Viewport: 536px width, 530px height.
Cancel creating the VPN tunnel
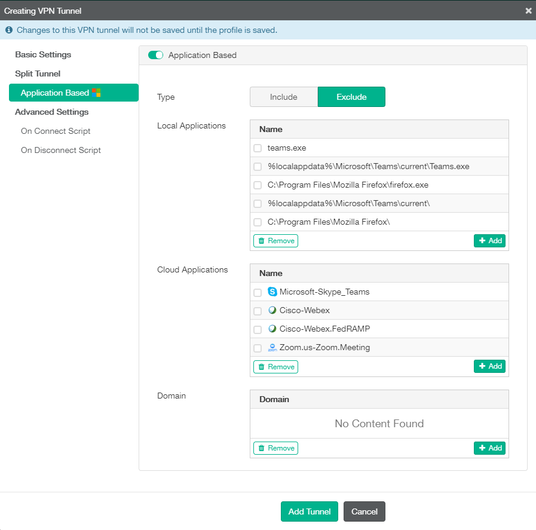pyautogui.click(x=364, y=511)
